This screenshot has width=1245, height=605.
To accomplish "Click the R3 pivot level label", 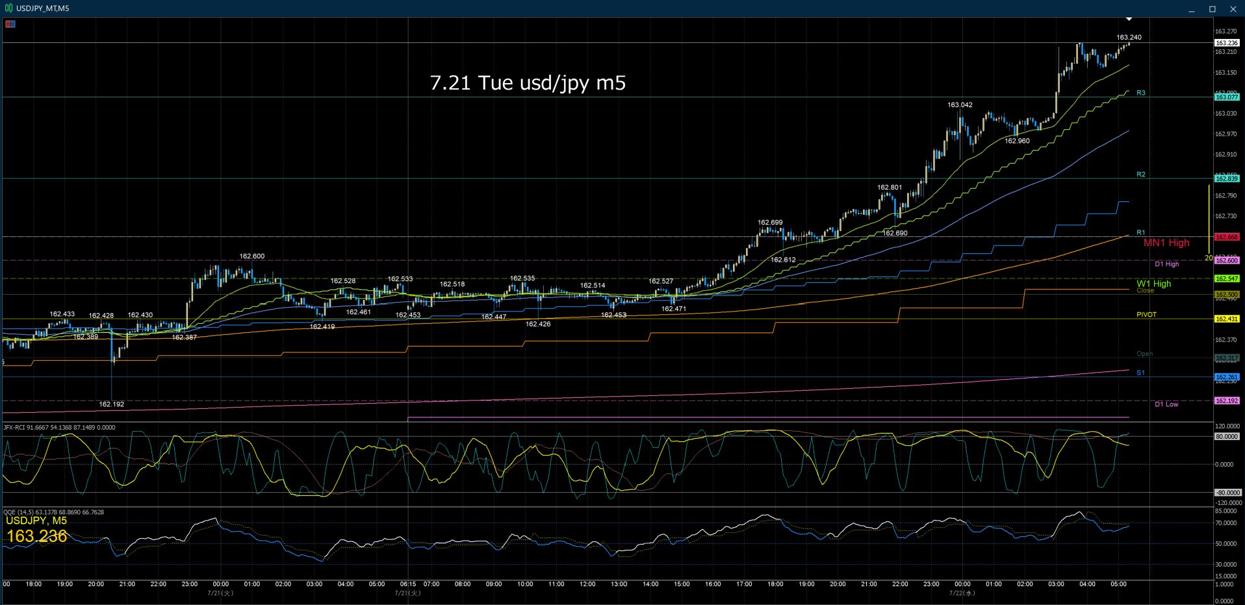I will pyautogui.click(x=1141, y=93).
